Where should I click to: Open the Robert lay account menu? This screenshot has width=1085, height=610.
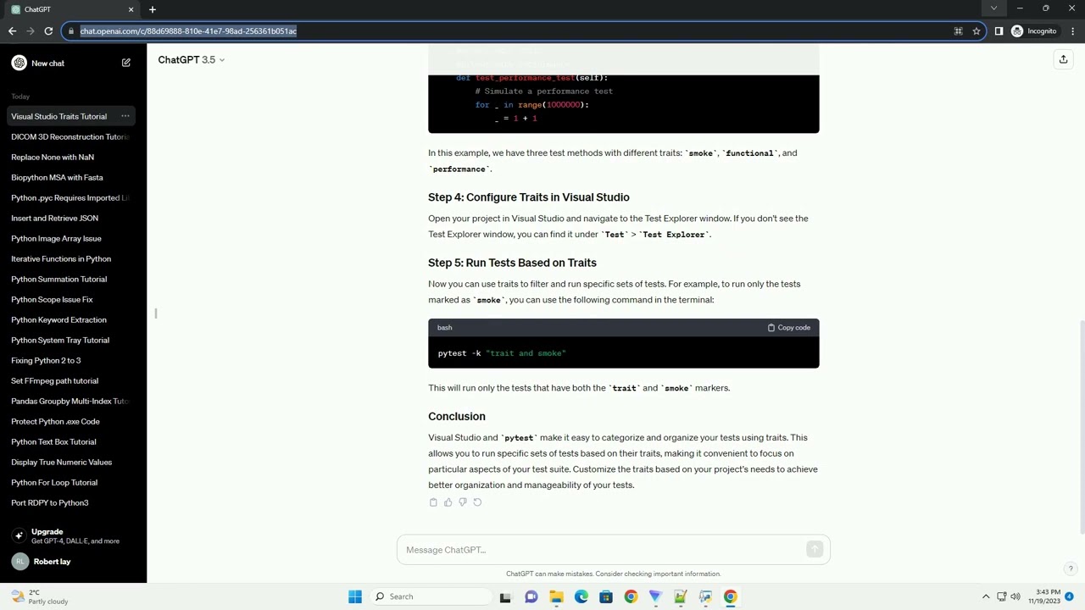tap(73, 562)
